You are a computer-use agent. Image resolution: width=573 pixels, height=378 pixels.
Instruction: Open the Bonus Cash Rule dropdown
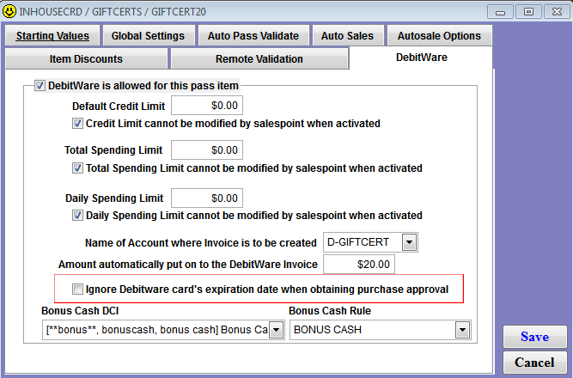tap(463, 330)
